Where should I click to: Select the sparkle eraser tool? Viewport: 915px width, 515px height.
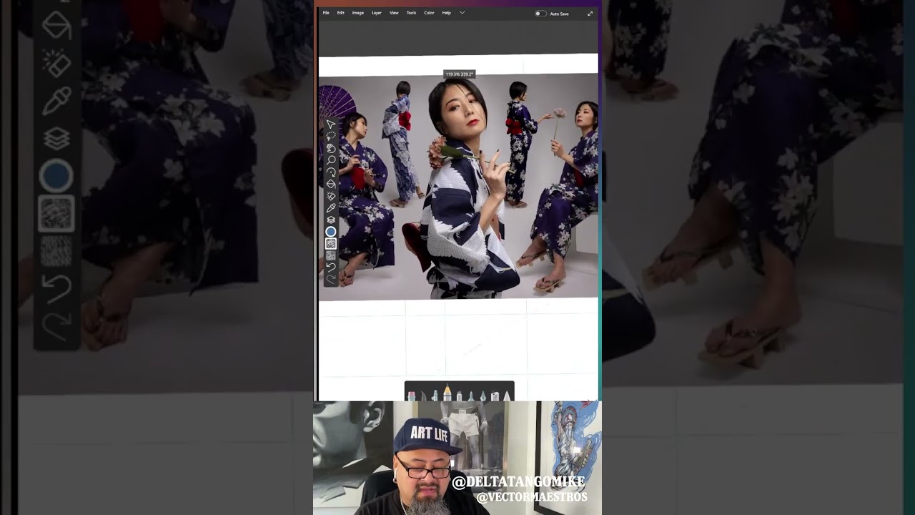331,196
